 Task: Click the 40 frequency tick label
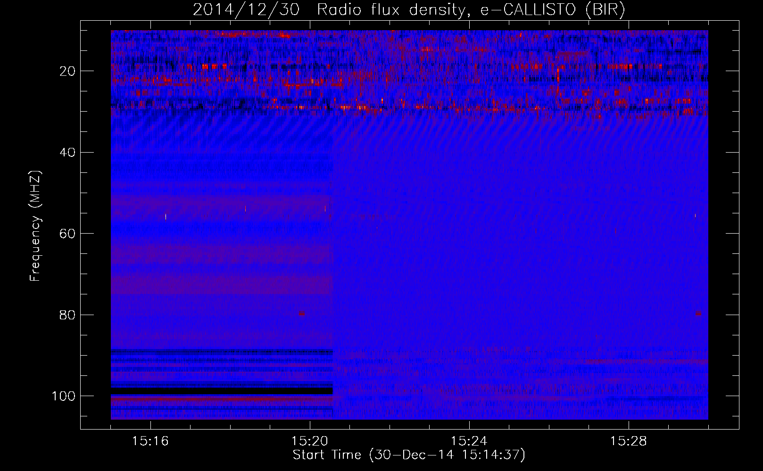pos(68,153)
